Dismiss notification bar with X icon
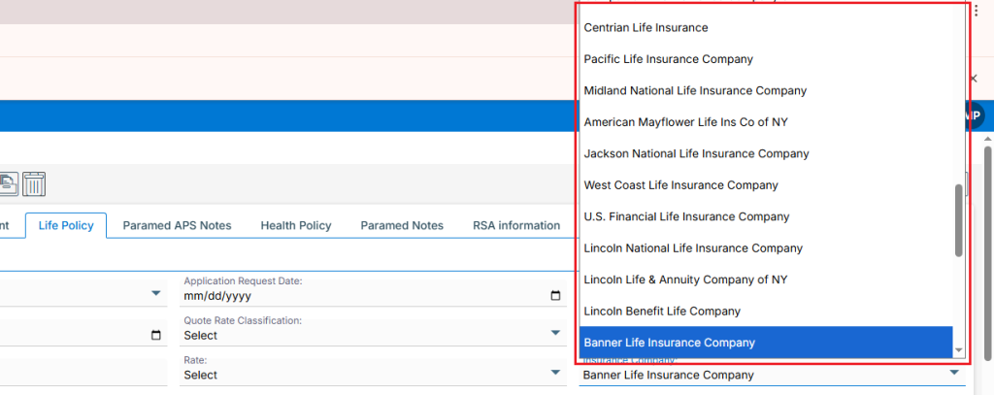994x395 pixels. click(x=974, y=78)
